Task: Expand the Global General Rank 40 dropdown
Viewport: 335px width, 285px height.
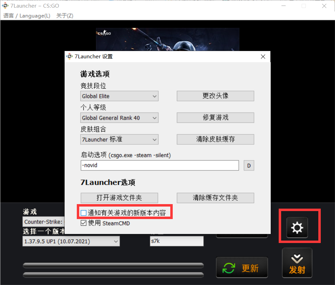Action: click(119, 118)
